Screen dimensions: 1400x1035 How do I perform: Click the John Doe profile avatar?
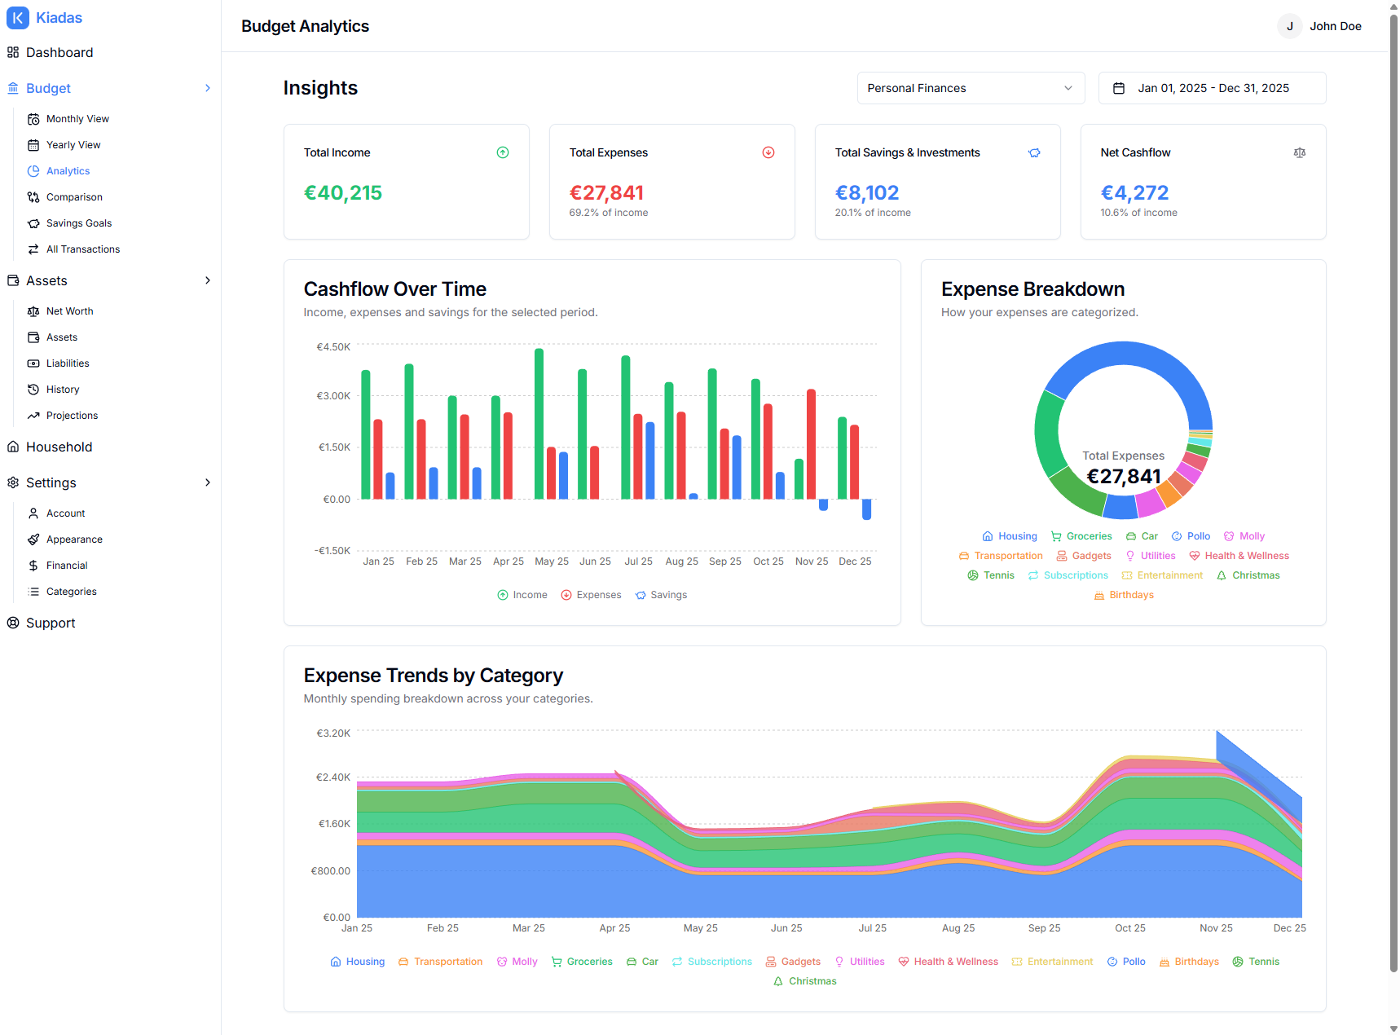(x=1290, y=26)
